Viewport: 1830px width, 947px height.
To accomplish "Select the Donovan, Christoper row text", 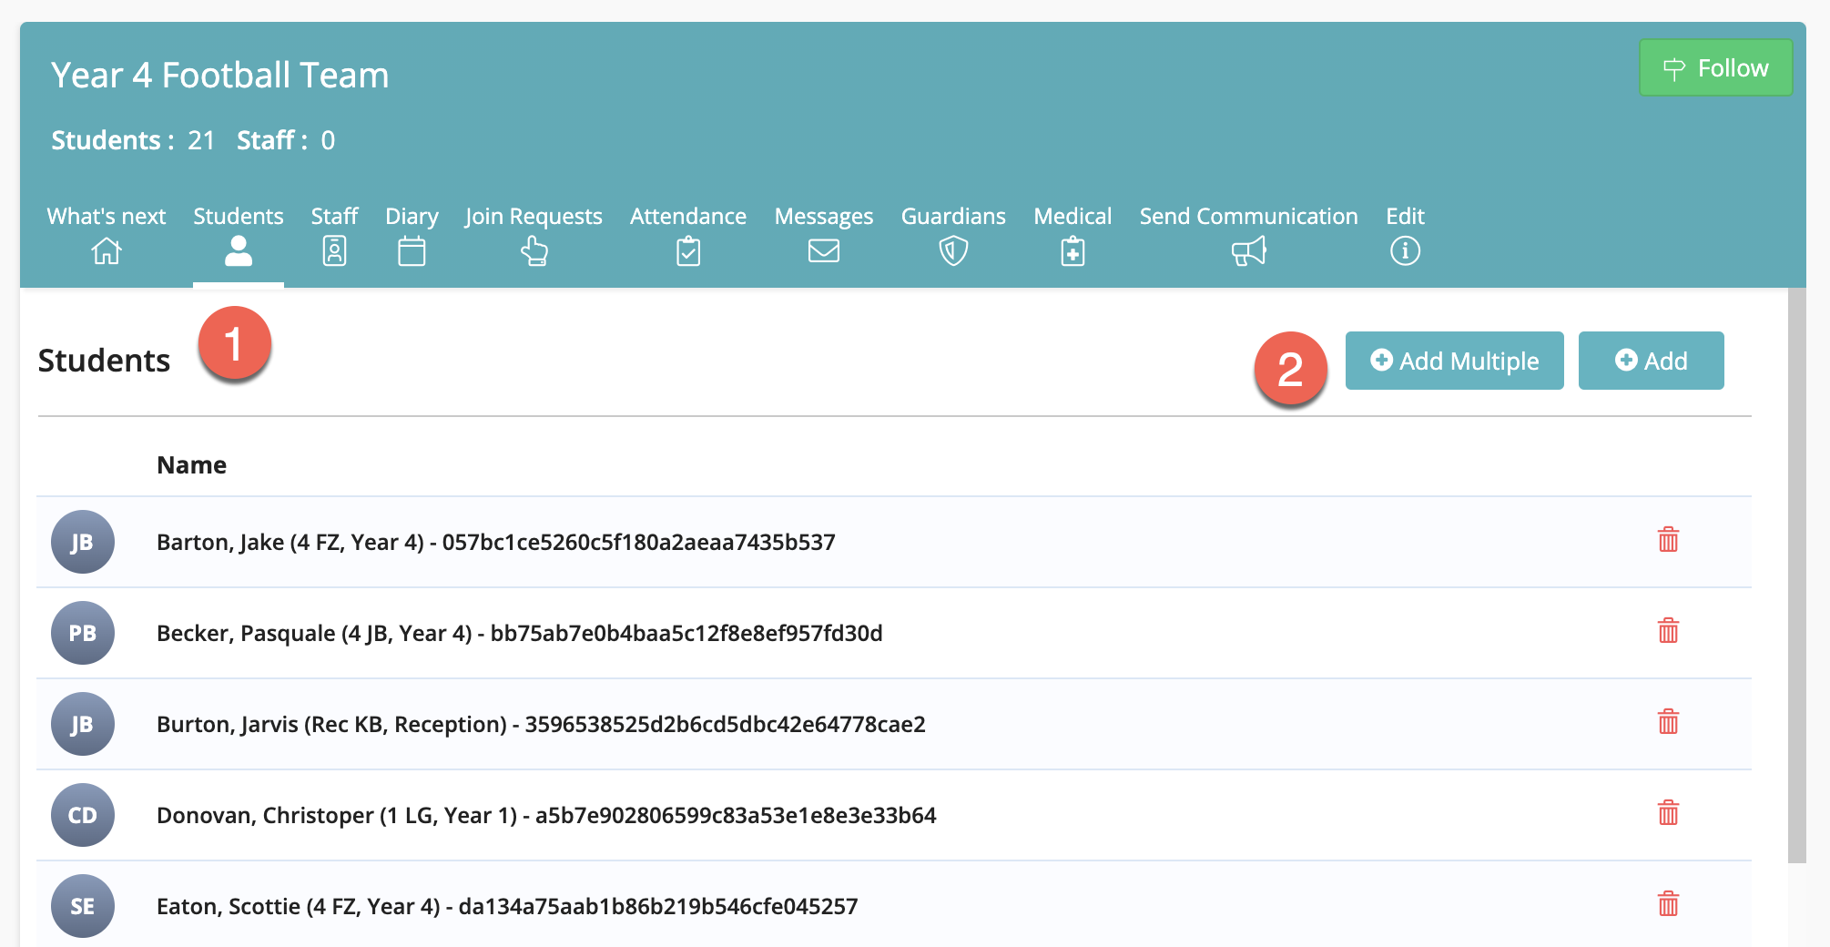I will point(546,815).
